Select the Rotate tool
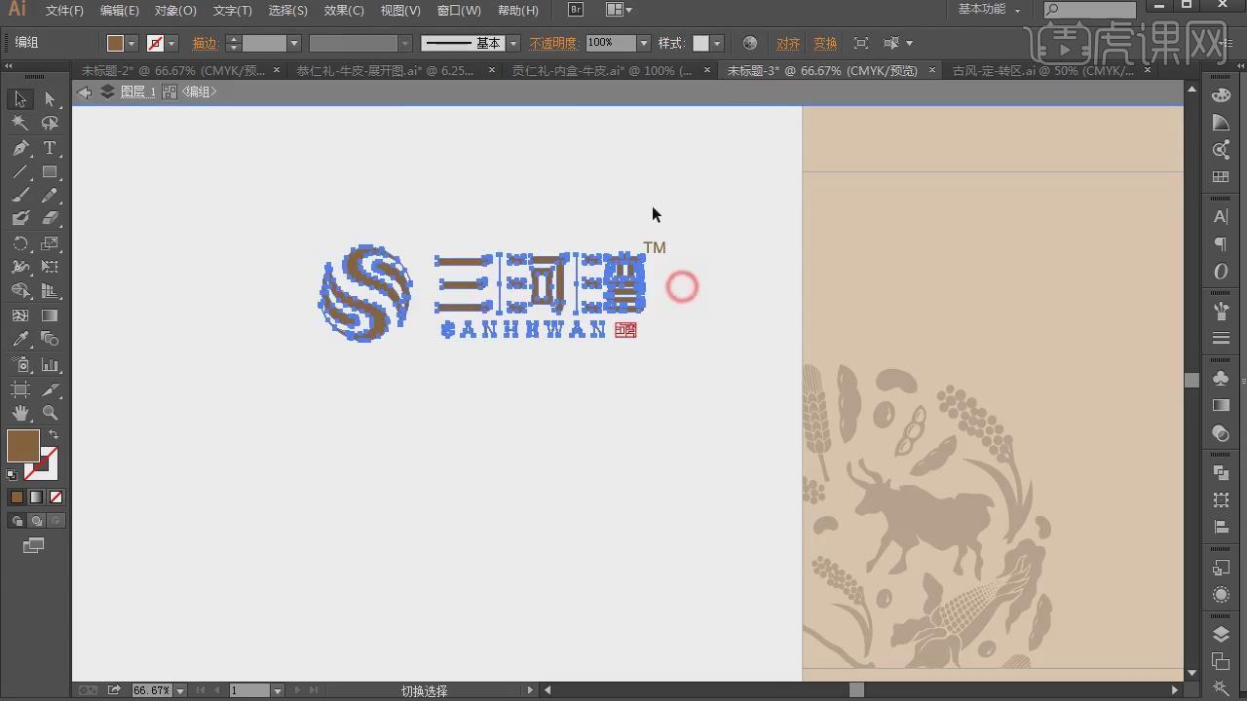This screenshot has height=701, width=1247. pos(20,243)
